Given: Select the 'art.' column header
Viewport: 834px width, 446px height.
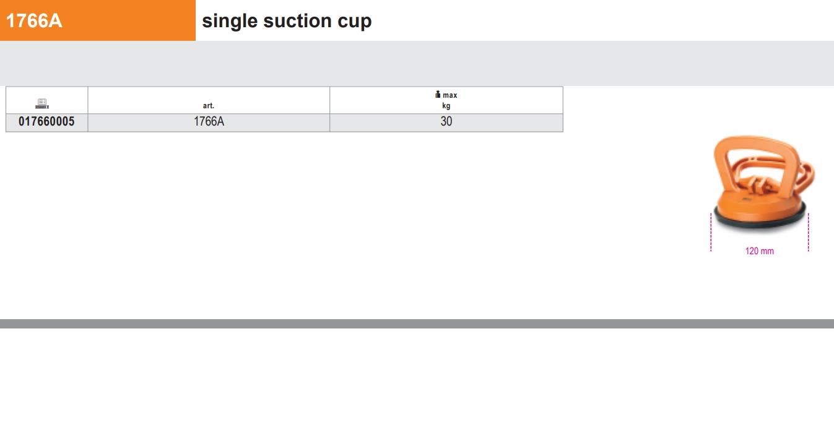Looking at the screenshot, I should coord(209,106).
